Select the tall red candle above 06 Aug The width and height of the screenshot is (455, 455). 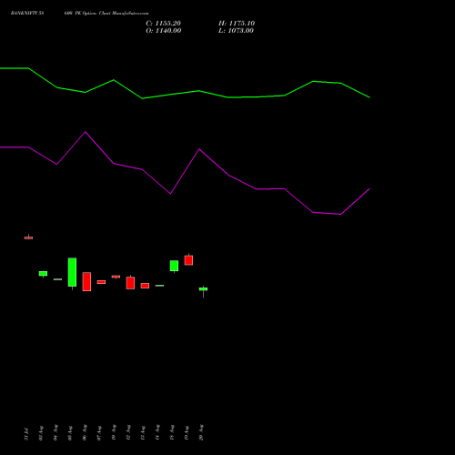pyautogui.click(x=86, y=282)
